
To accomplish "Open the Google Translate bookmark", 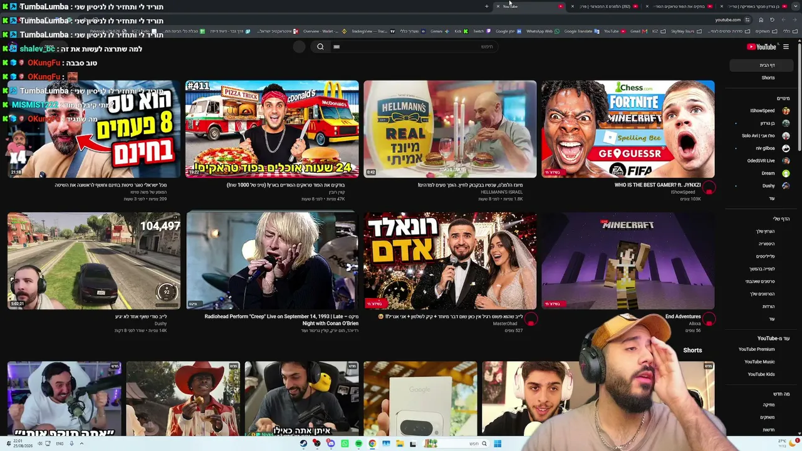I will pos(581,31).
